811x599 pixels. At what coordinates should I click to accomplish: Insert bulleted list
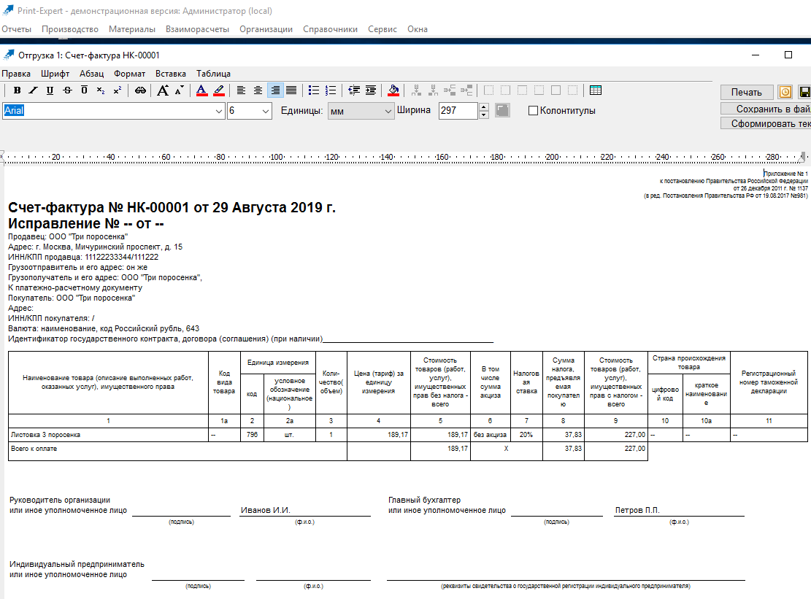(314, 90)
